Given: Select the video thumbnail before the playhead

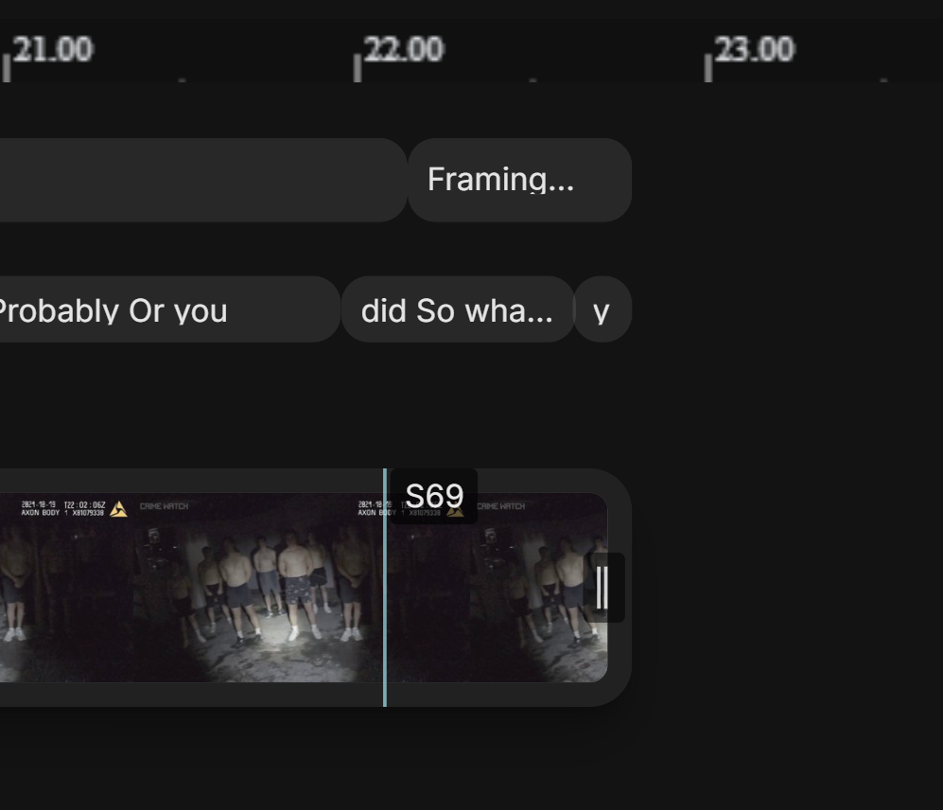Looking at the screenshot, I should [x=191, y=588].
